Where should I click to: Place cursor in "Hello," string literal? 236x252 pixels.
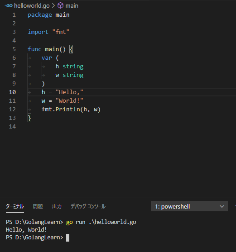(x=69, y=92)
